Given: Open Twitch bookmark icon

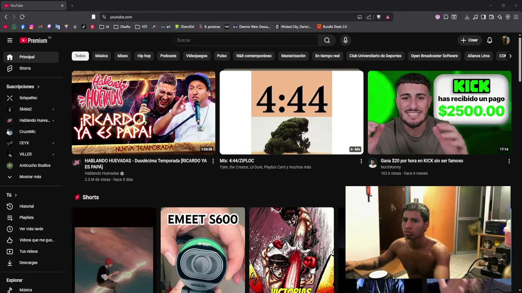Looking at the screenshot, I should (49, 27).
